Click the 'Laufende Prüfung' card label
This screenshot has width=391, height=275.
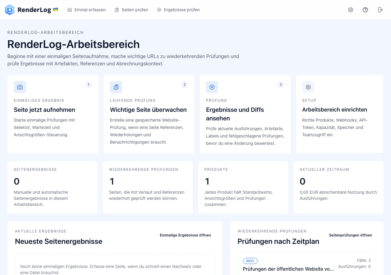tap(133, 101)
